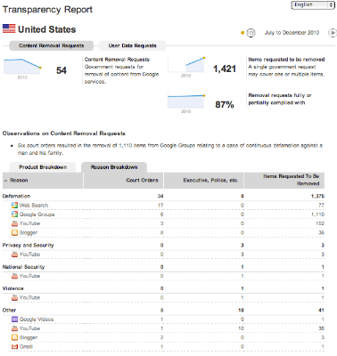
Task: Go to the previous time period
Action: point(251,33)
